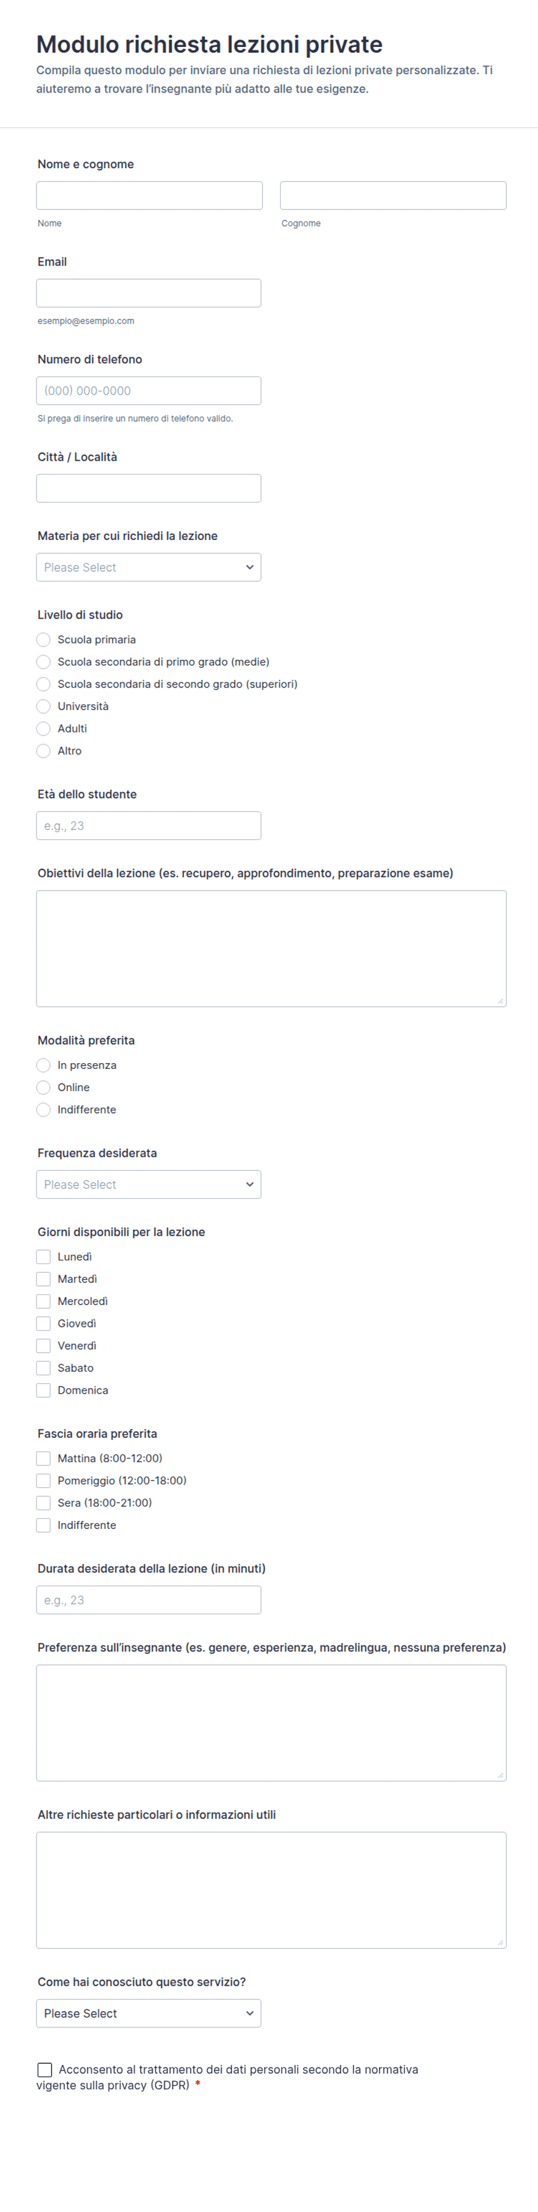Click the Durata desiderata della lezione field
This screenshot has height=2212, width=538.
tap(149, 1600)
